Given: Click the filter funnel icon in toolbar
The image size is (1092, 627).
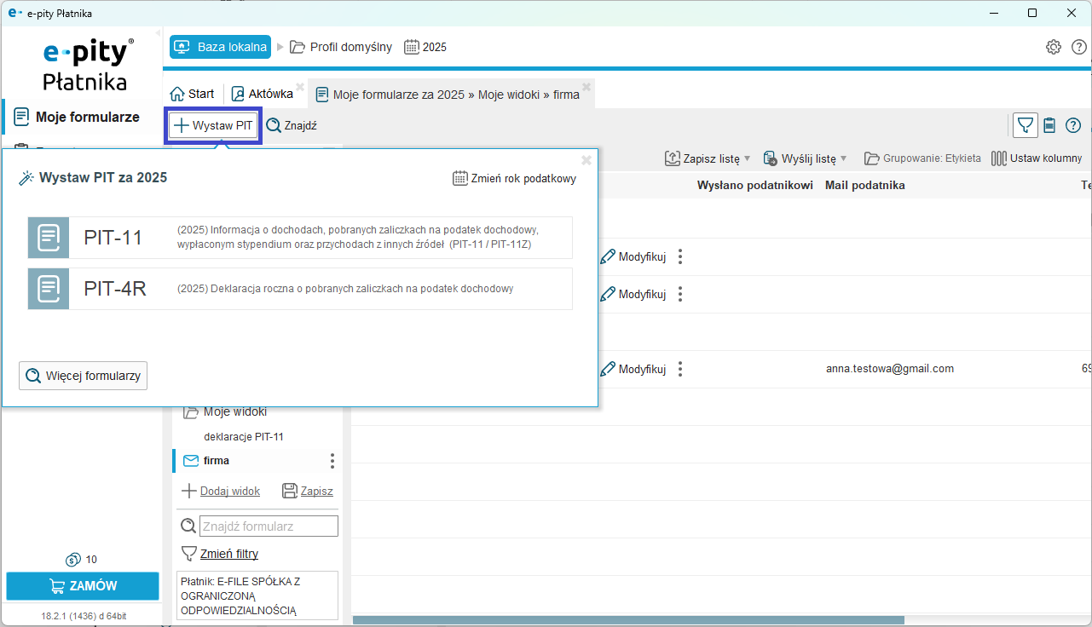Looking at the screenshot, I should coord(1026,126).
